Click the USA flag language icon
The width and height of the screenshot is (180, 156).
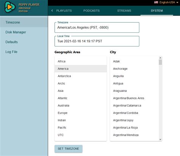156,2
